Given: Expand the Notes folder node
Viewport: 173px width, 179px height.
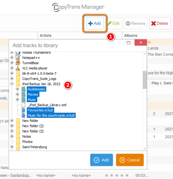Looking at the screenshot, I should click(12, 136).
